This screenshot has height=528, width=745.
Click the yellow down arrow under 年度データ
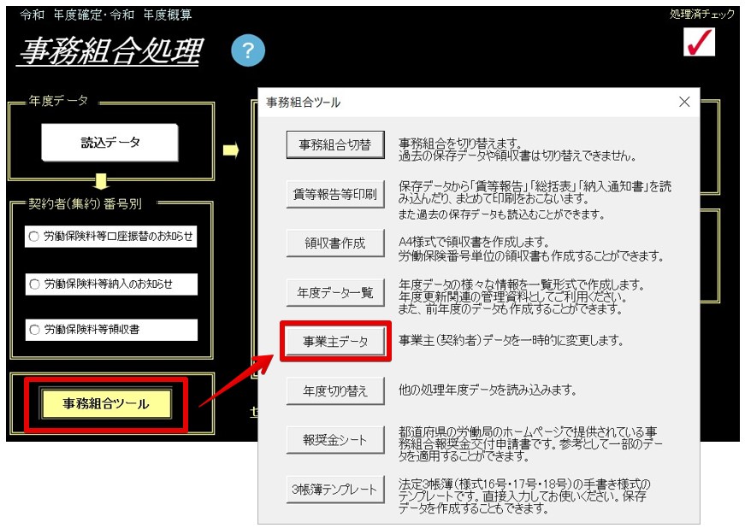101,181
